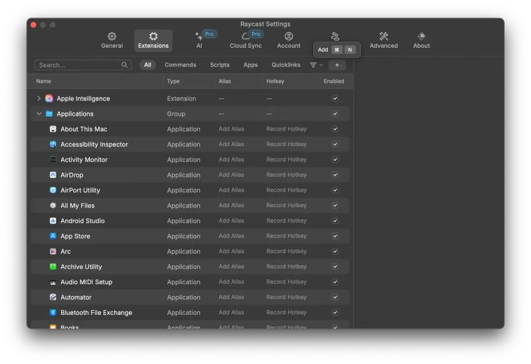
Task: Toggle Audio MIDI Setup enabled checkbox
Action: 335,282
